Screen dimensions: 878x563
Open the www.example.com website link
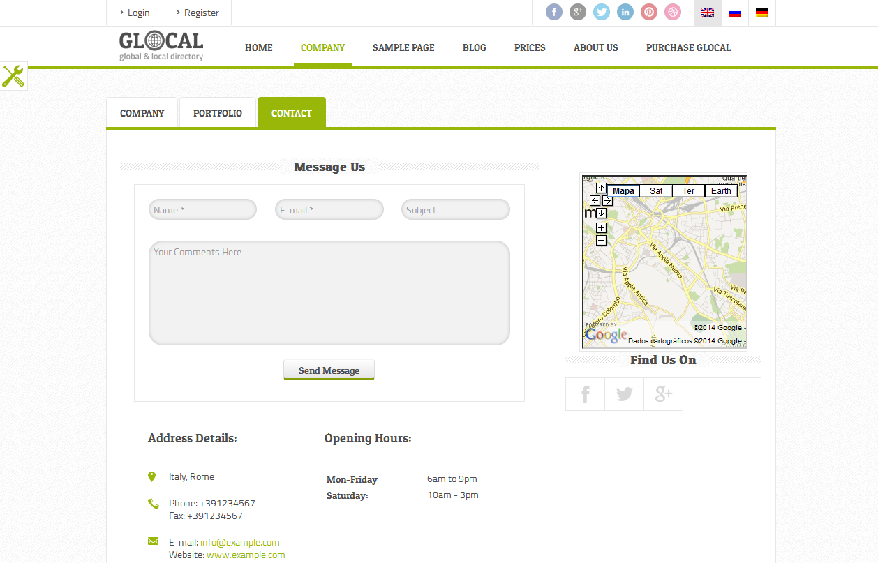pos(245,554)
